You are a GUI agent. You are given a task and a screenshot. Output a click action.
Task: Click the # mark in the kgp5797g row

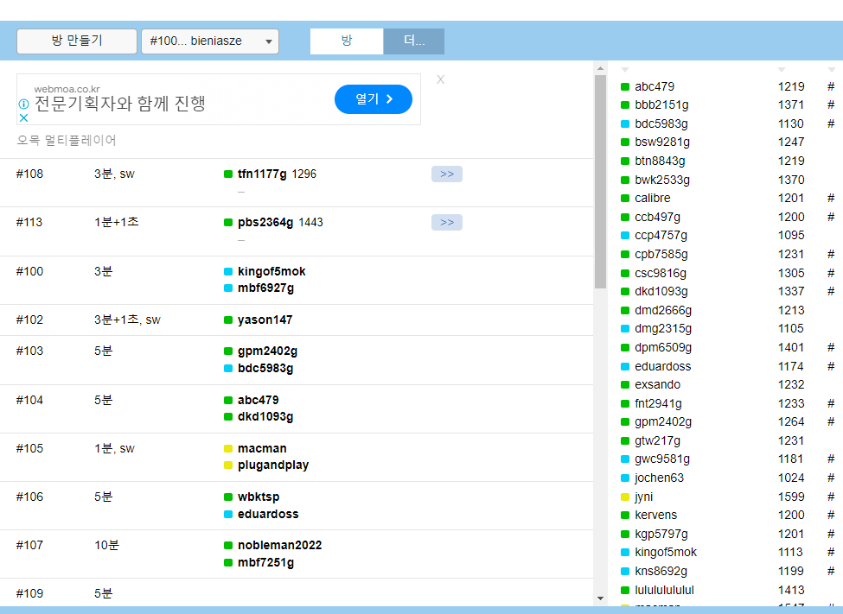tap(831, 534)
